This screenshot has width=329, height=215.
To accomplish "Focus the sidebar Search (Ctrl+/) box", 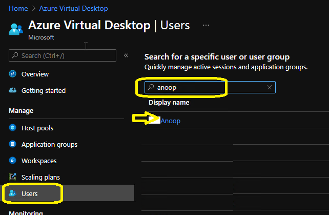I will [x=63, y=55].
